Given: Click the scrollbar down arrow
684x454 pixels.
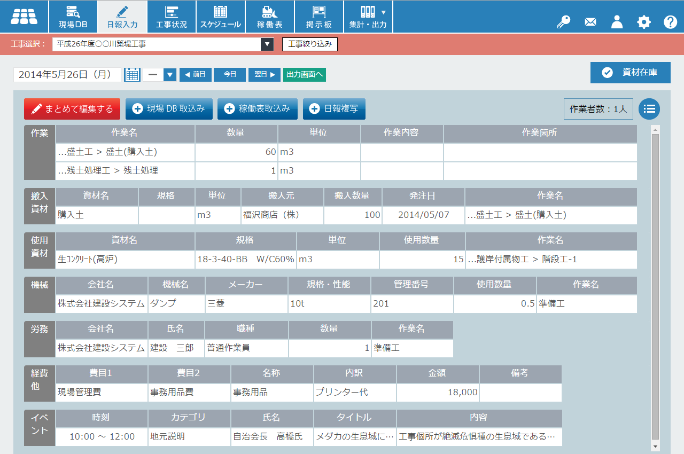Looking at the screenshot, I should 656,447.
